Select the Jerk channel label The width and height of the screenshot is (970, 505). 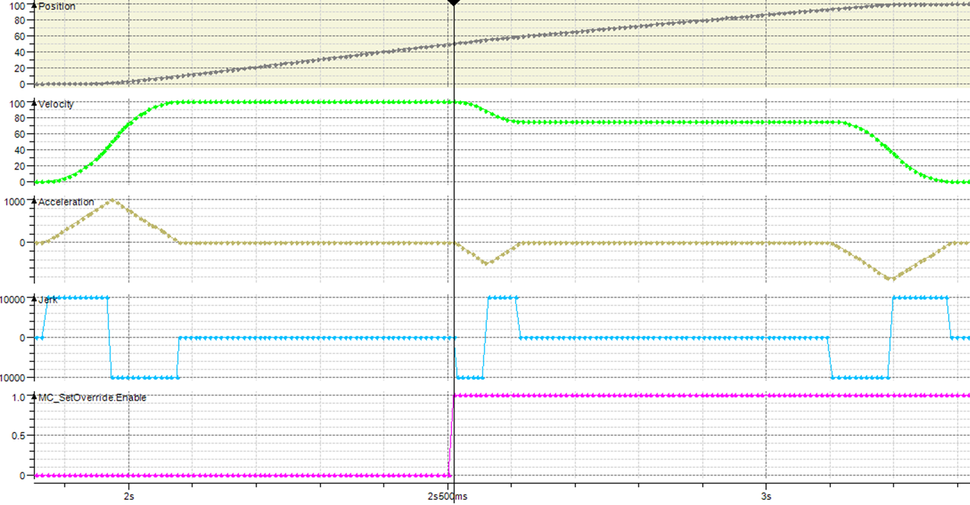(x=48, y=300)
